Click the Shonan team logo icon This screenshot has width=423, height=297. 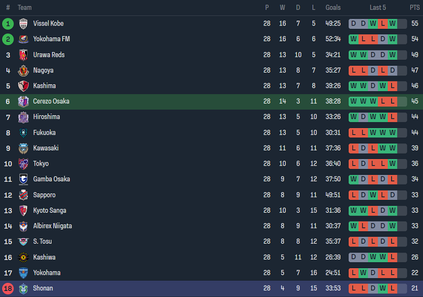pos(23,288)
